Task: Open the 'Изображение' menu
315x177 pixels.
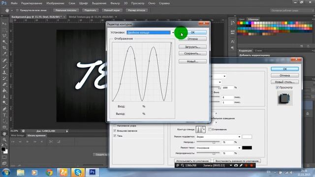Action: point(55,3)
